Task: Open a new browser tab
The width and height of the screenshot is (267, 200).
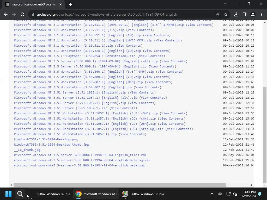Action: coord(70,4)
